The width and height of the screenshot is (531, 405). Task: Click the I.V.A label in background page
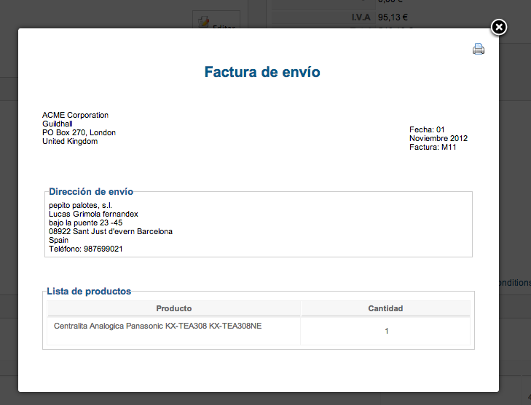point(361,17)
